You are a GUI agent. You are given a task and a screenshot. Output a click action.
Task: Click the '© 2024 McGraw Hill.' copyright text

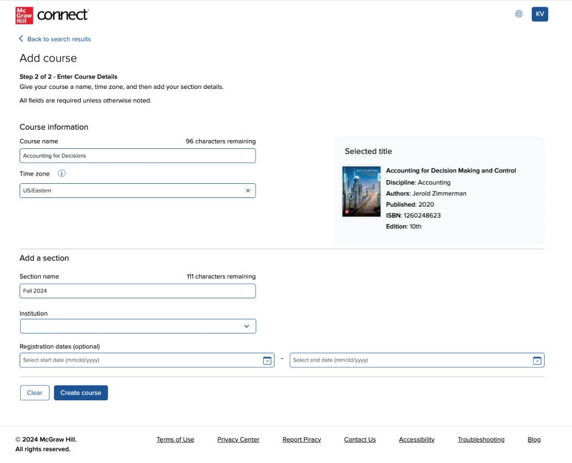click(x=46, y=440)
